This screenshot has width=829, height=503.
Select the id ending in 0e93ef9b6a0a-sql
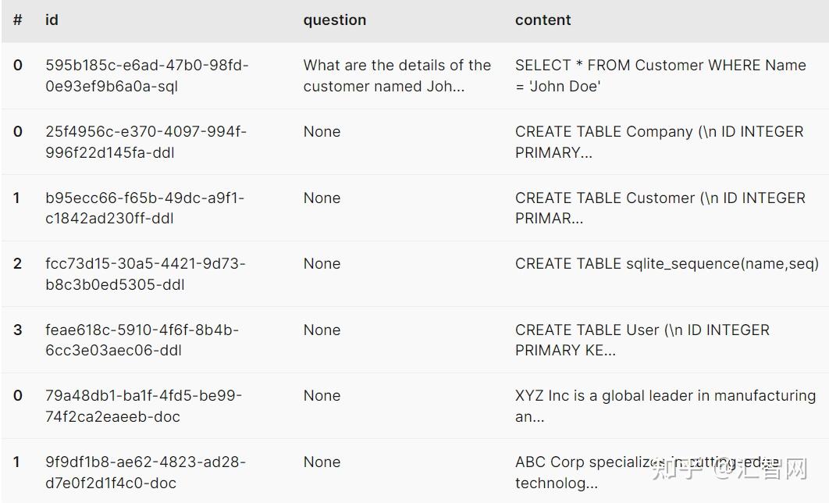[x=147, y=76]
